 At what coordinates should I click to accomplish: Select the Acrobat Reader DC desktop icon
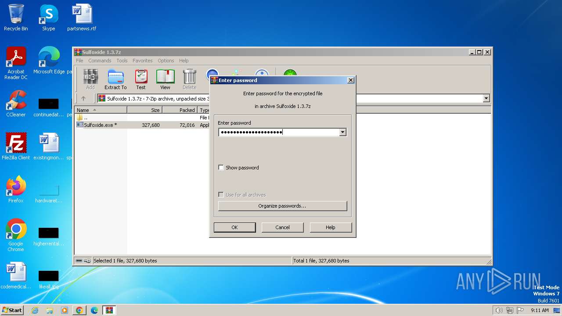(x=16, y=63)
